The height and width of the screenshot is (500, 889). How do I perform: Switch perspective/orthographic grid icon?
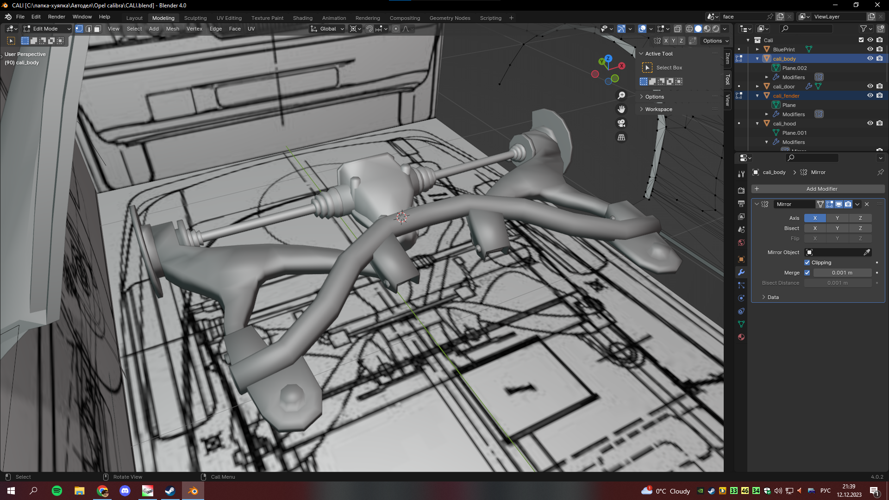(x=621, y=137)
